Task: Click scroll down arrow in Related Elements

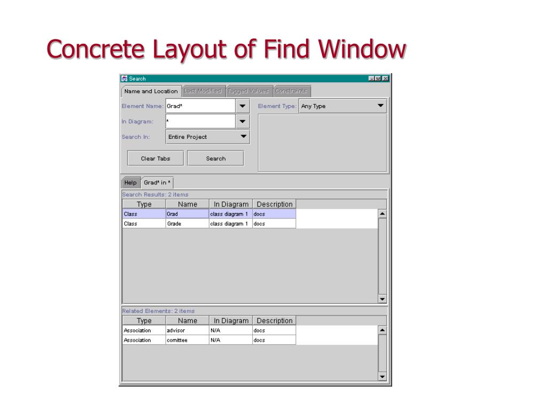Action: [x=382, y=376]
